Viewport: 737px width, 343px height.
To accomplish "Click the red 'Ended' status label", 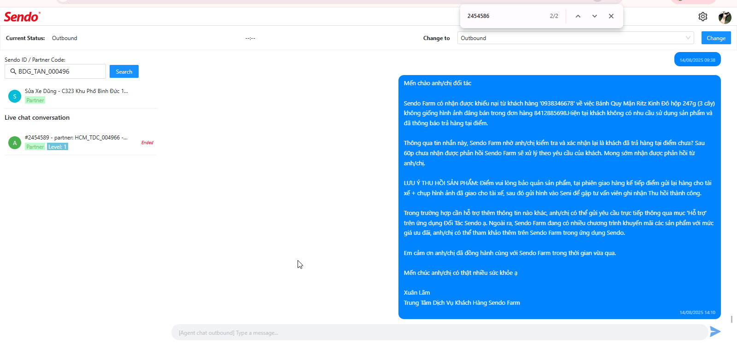I will pos(147,143).
